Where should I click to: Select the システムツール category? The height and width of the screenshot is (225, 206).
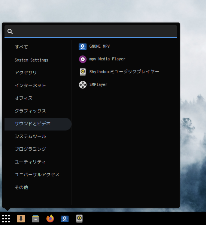[30, 136]
